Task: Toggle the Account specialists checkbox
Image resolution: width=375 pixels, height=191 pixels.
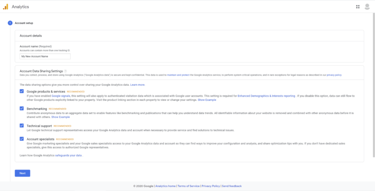Action: pyautogui.click(x=22, y=139)
